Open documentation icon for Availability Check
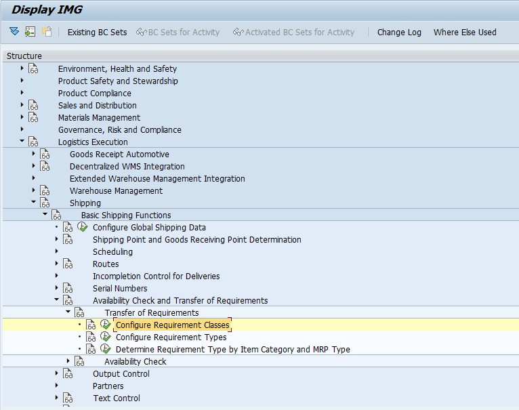The height and width of the screenshot is (410, 519). [x=79, y=362]
